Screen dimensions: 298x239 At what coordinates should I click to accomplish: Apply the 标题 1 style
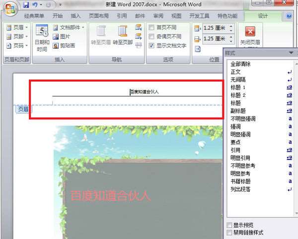pyautogui.click(x=261, y=87)
